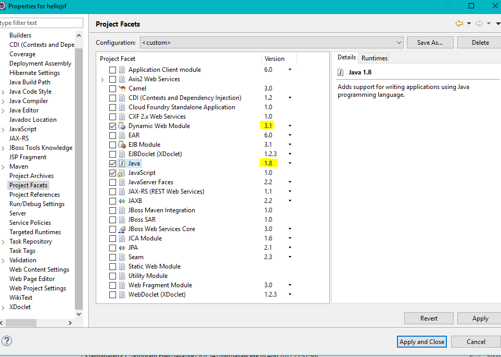Open JavaServer Faces version dropdown
Screen dimensions: 501x357
(x=290, y=182)
